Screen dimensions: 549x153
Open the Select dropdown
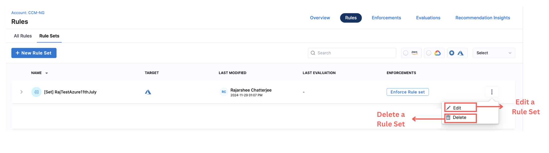click(x=494, y=53)
